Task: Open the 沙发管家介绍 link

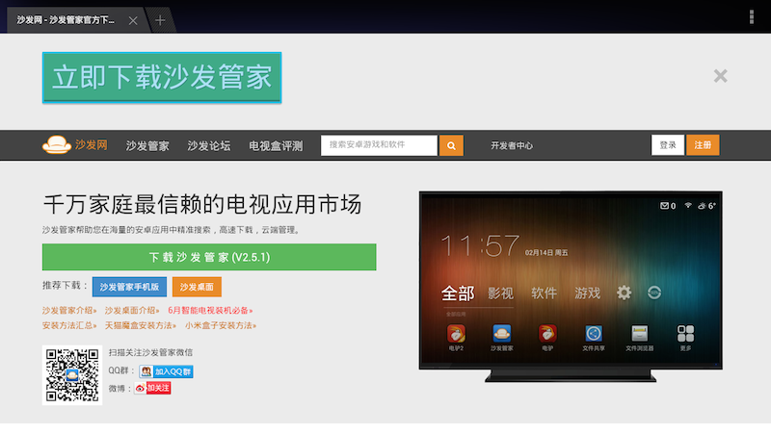Action: (69, 310)
